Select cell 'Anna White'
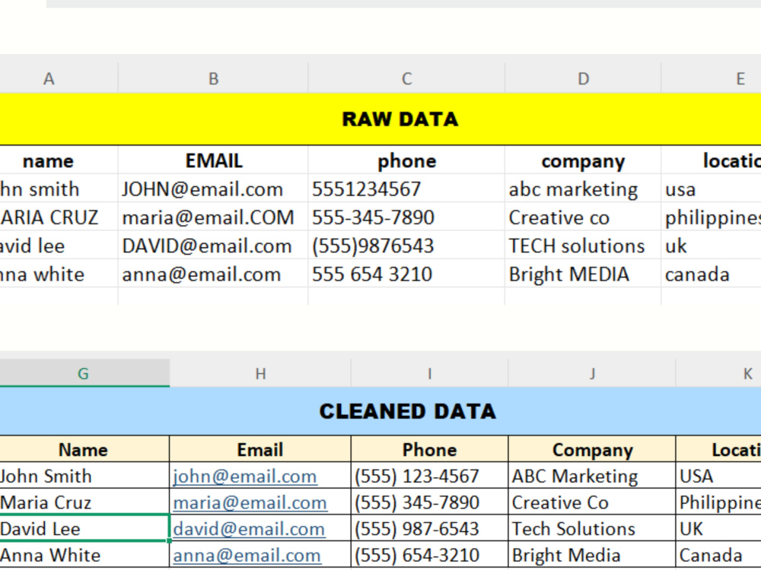Viewport: 761px width, 570px height. (84, 555)
